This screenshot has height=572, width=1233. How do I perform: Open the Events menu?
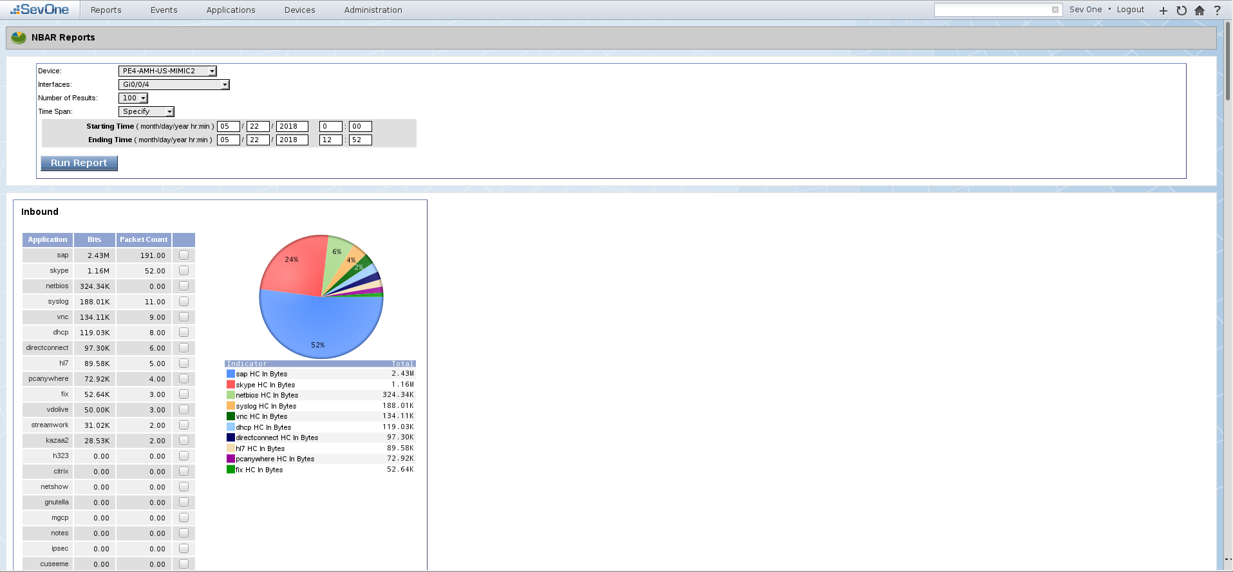(164, 10)
